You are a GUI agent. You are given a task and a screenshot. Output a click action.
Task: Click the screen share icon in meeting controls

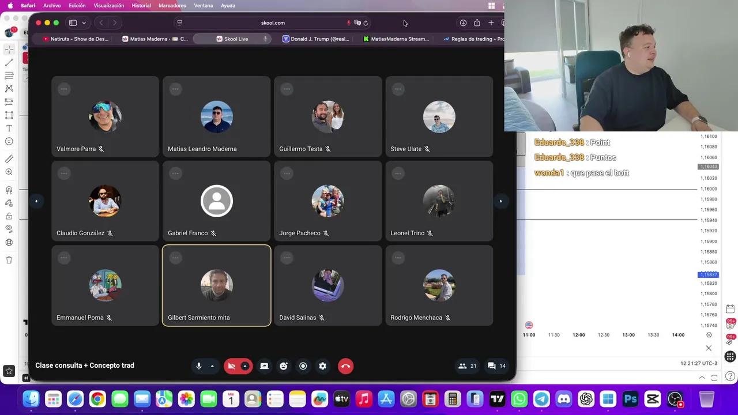click(x=264, y=366)
